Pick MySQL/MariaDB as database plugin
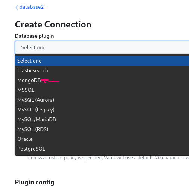Viewport: 189px width, 186px height. (x=102, y=119)
